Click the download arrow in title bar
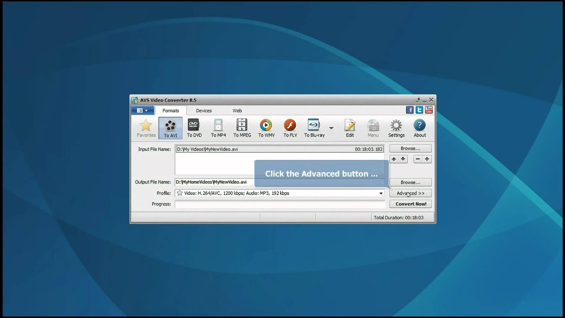The height and width of the screenshot is (318, 565). pyautogui.click(x=418, y=100)
